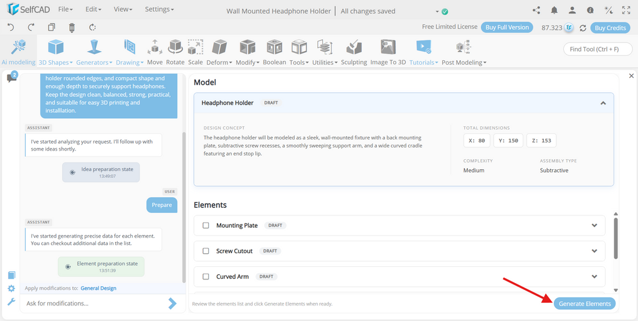This screenshot has height=321, width=638.
Task: Open the Image To 3D tool
Action: (388, 52)
